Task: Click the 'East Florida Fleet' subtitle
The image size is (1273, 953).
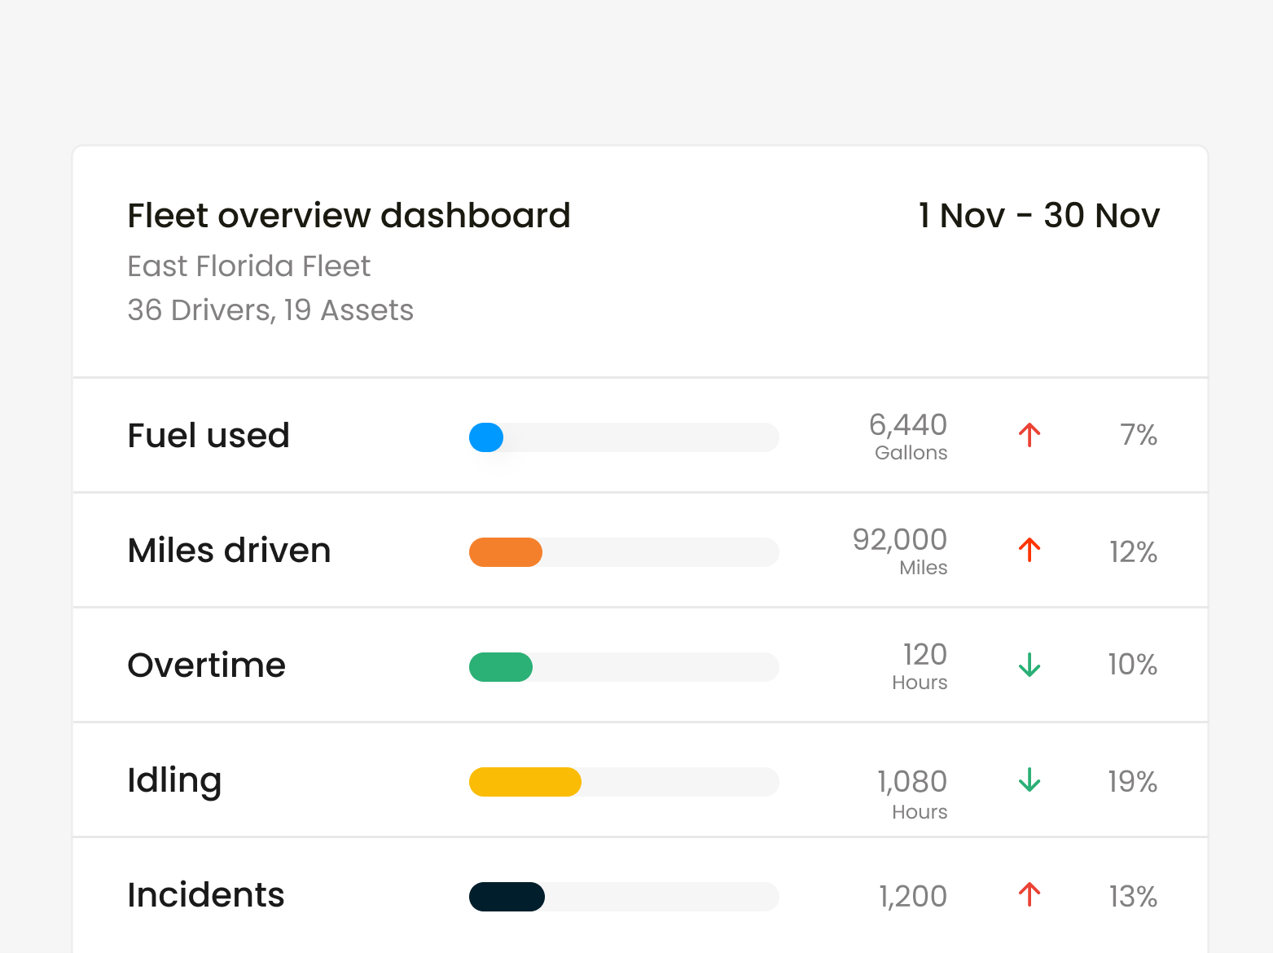Action: pyautogui.click(x=249, y=266)
